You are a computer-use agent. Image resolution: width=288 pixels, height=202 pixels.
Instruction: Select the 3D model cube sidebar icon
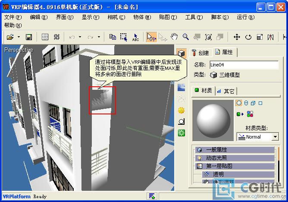181,54
